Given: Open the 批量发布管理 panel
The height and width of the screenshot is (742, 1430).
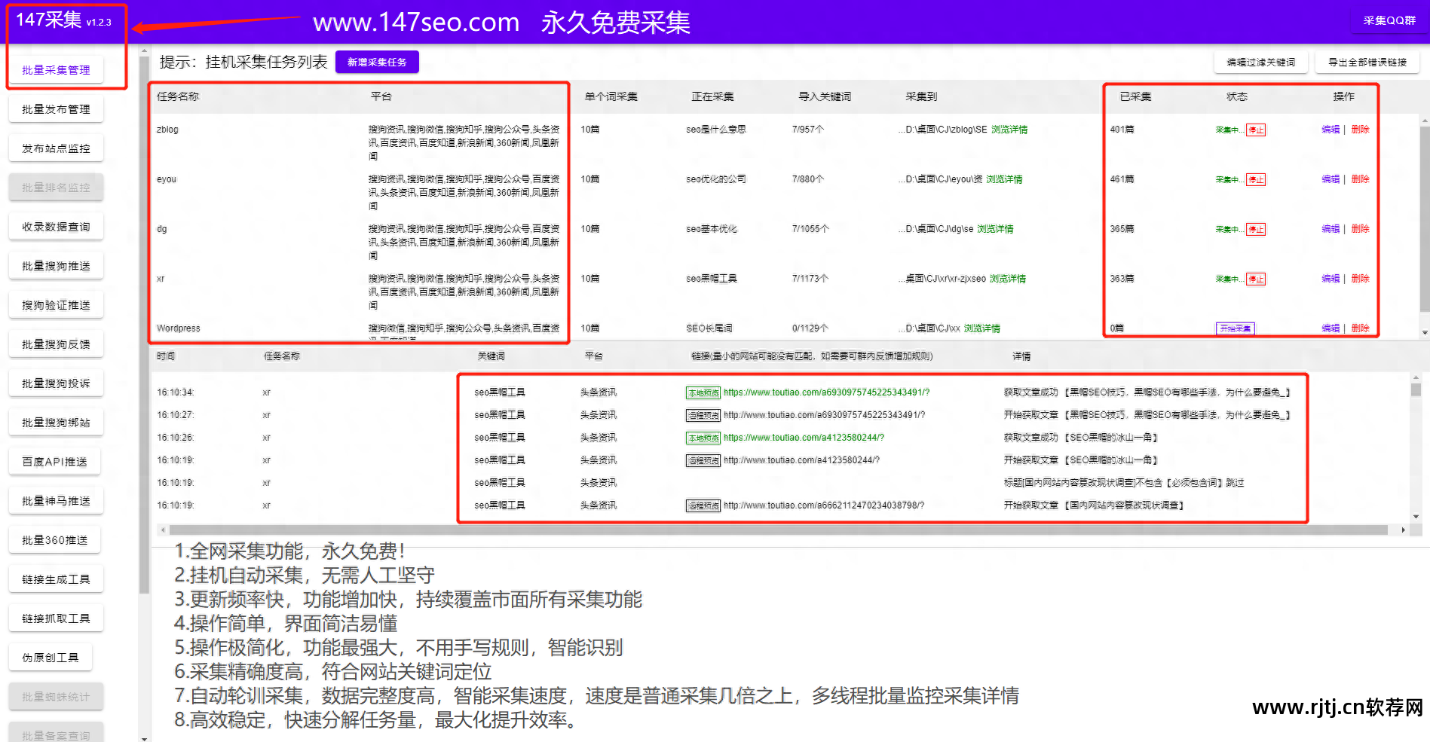Looking at the screenshot, I should point(55,108).
